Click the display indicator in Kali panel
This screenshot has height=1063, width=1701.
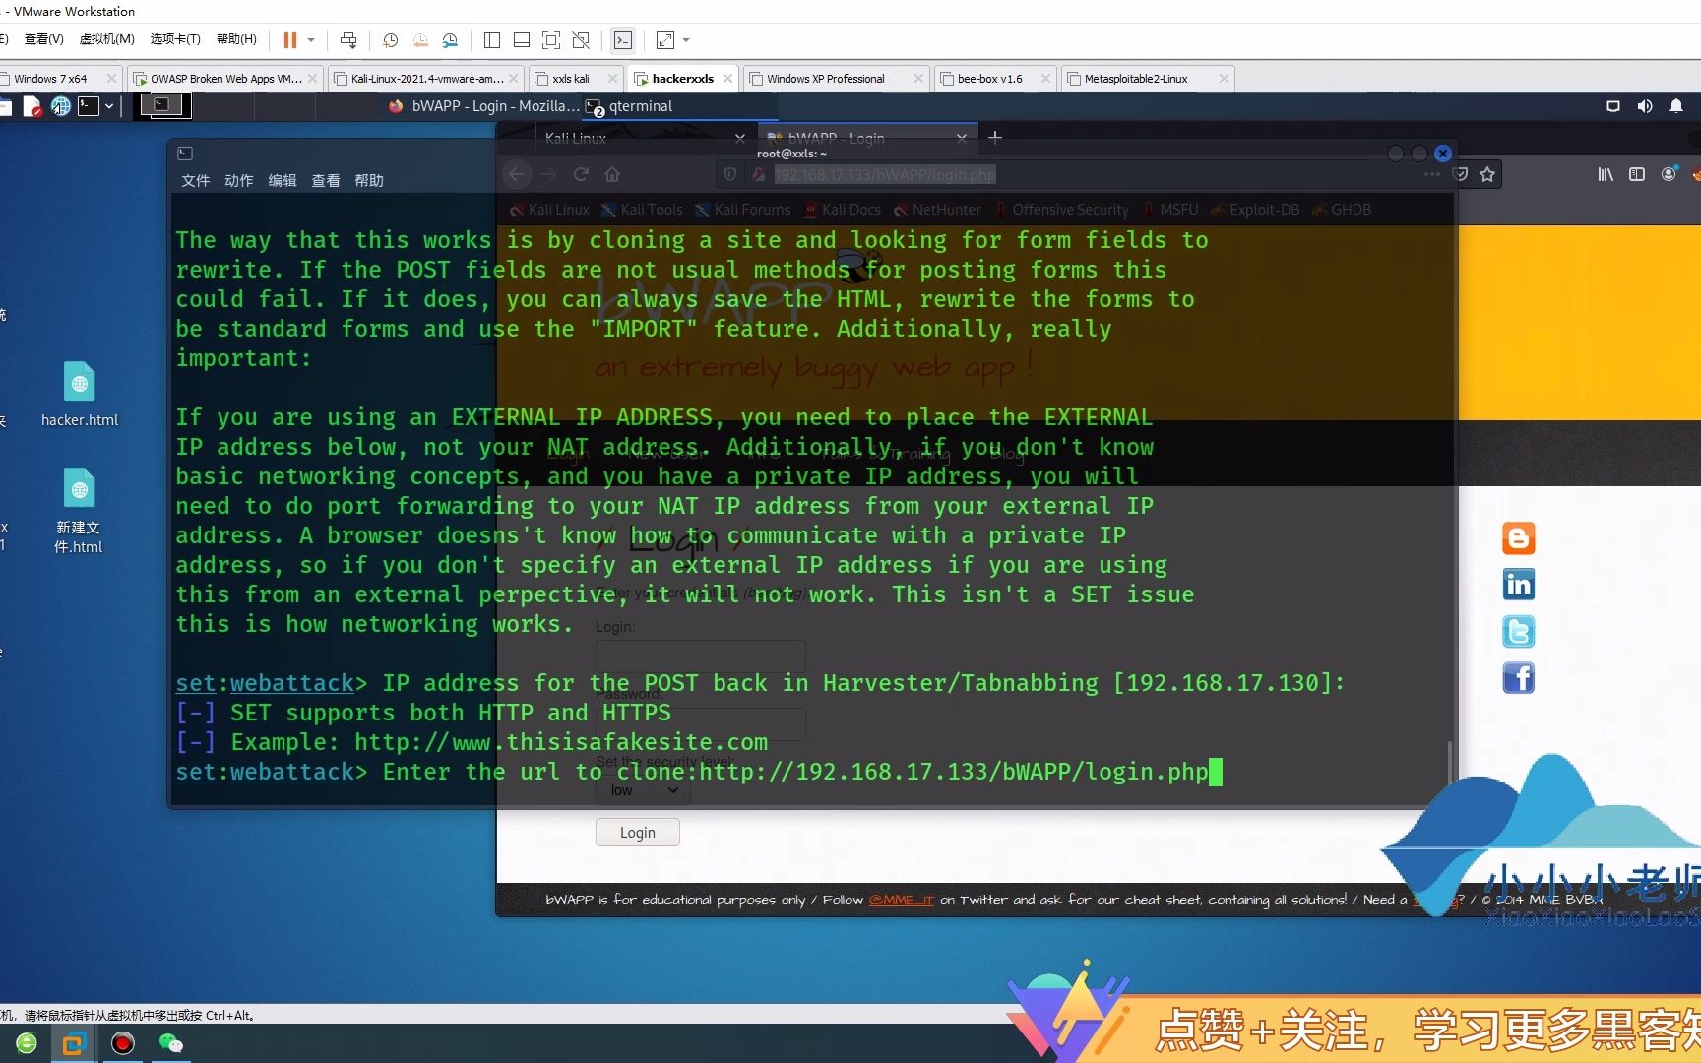(1613, 106)
